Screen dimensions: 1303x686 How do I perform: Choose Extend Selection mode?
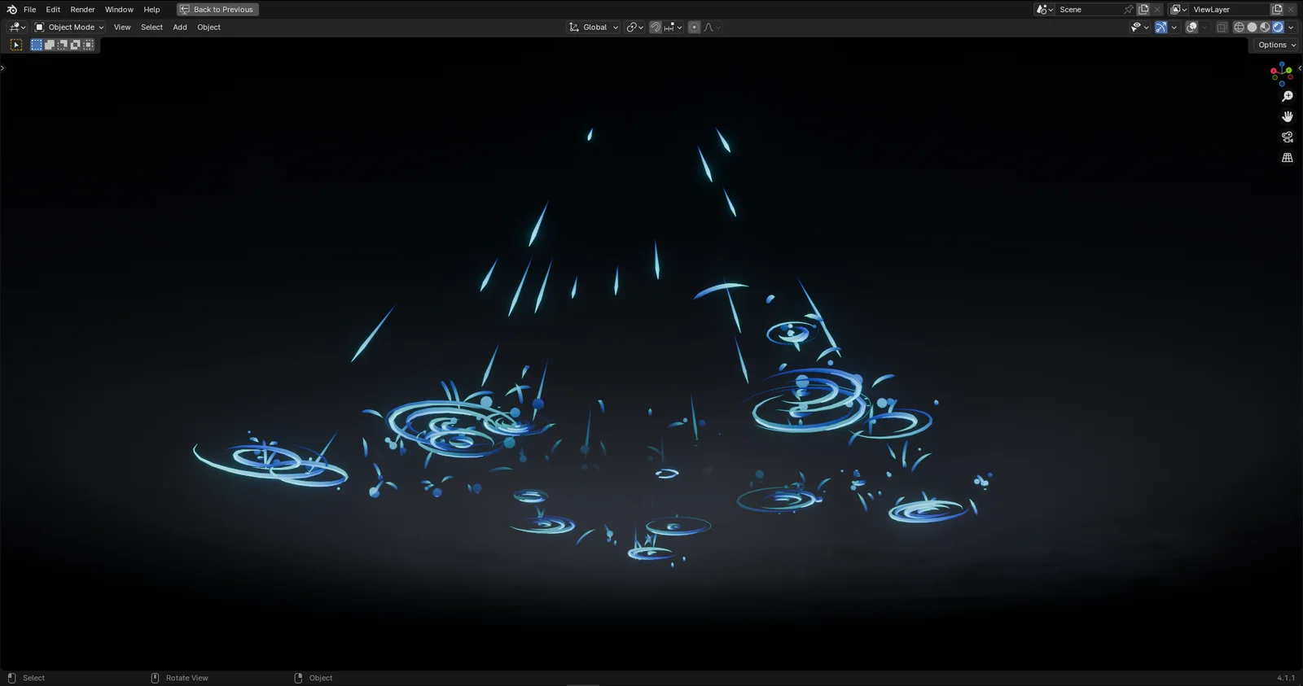pyautogui.click(x=50, y=45)
